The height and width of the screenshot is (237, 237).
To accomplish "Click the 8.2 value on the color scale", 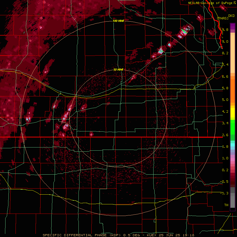I will click(225, 53).
